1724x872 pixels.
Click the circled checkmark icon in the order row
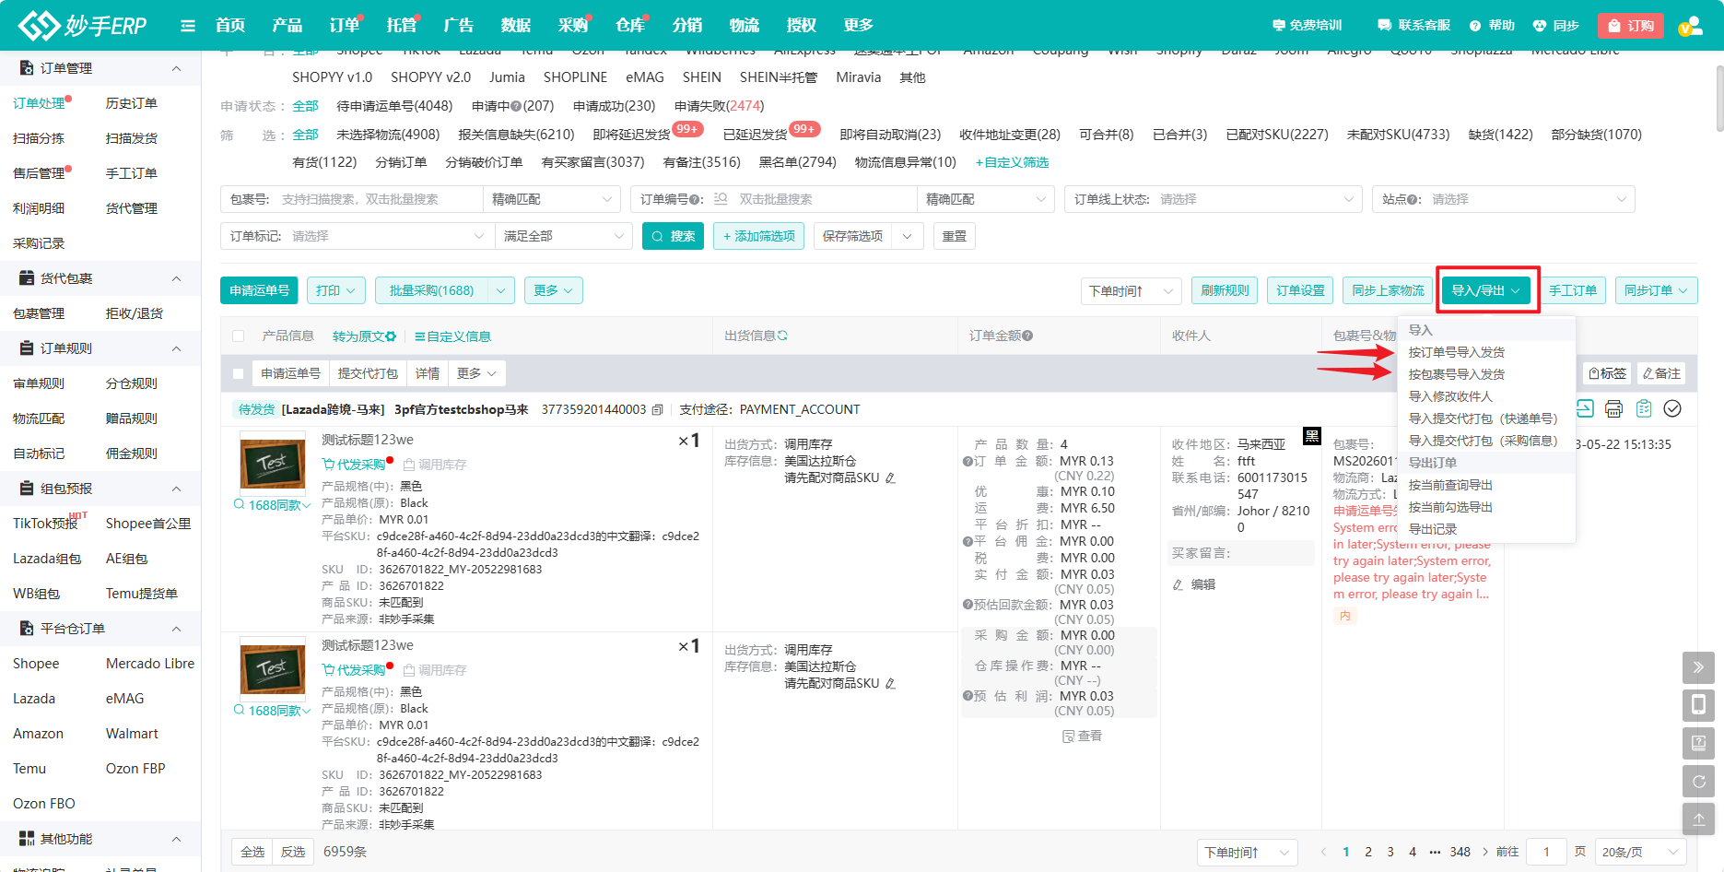click(x=1672, y=408)
